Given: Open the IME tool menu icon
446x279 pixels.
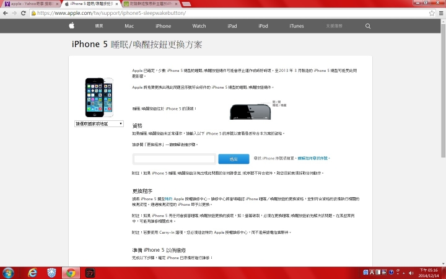Looking at the screenshot, I should click(x=384, y=272).
